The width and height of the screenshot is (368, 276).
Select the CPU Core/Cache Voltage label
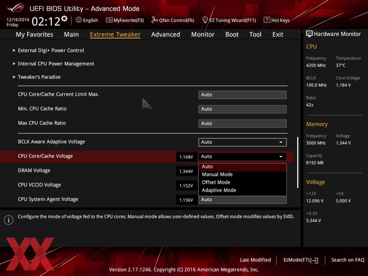(x=45, y=156)
